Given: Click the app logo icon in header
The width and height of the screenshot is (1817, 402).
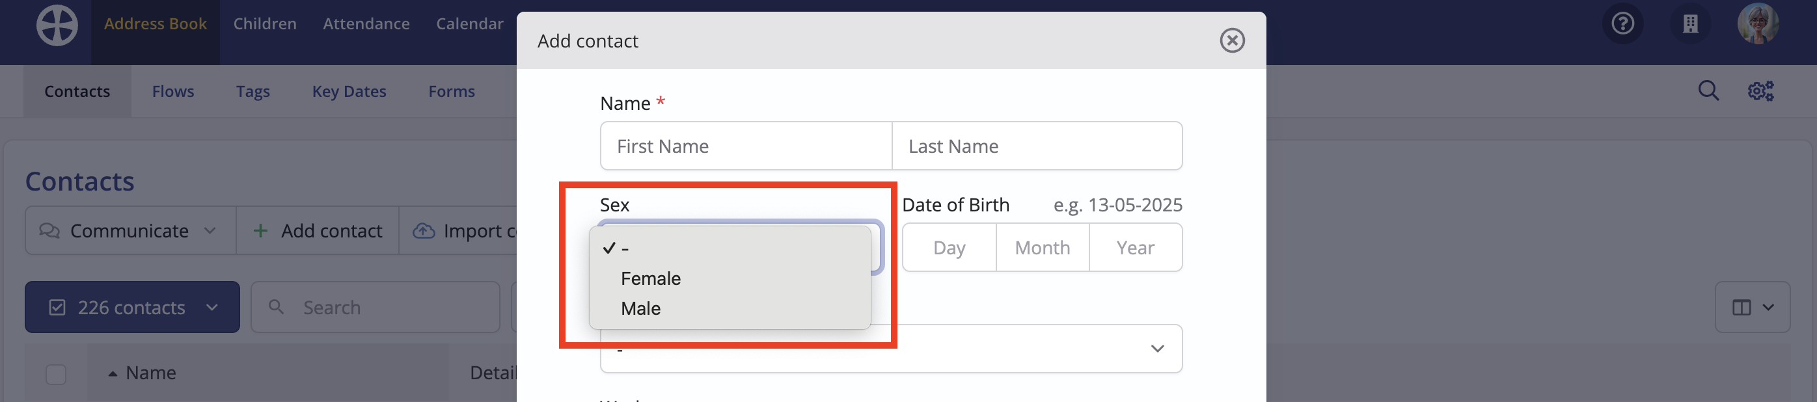Looking at the screenshot, I should [57, 25].
